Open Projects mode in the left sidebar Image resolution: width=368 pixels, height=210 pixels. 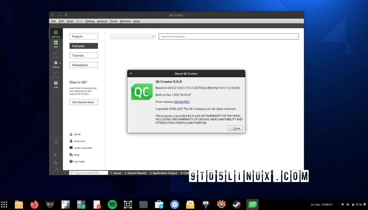[56, 74]
